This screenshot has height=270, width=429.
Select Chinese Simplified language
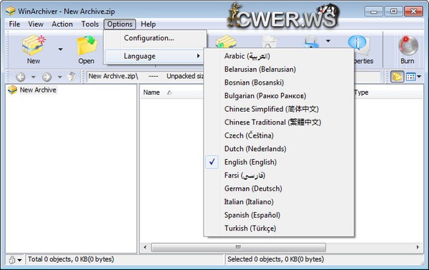279,109
